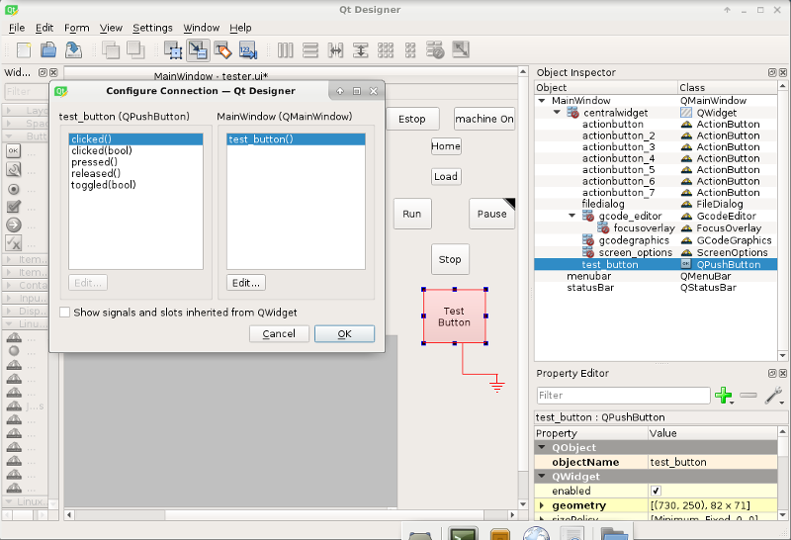The image size is (791, 540).
Task: Click OK in Configure Connection dialog
Action: tap(344, 334)
